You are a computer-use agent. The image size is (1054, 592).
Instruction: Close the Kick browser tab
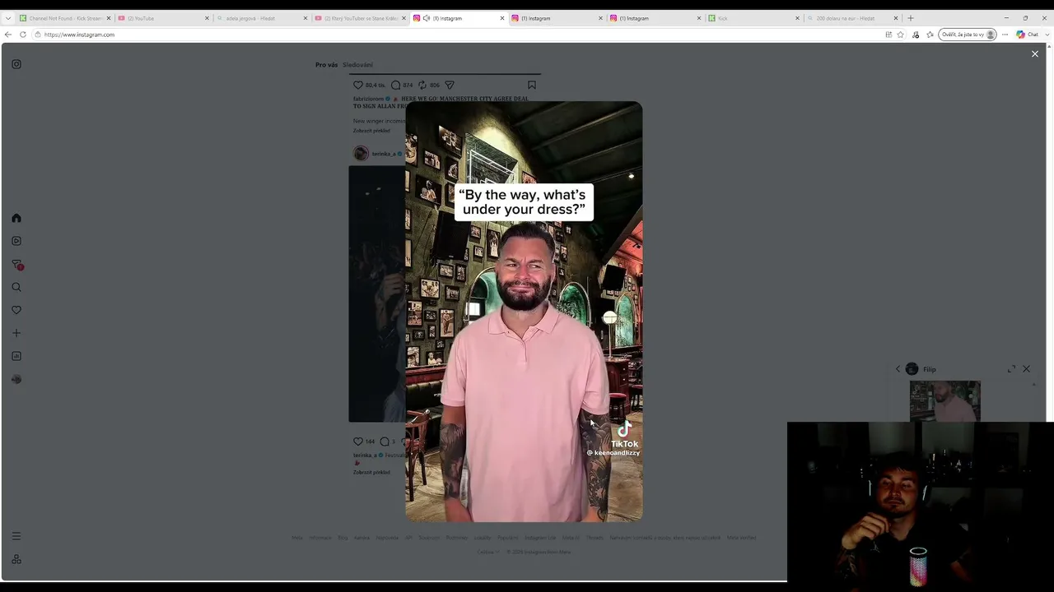[797, 18]
